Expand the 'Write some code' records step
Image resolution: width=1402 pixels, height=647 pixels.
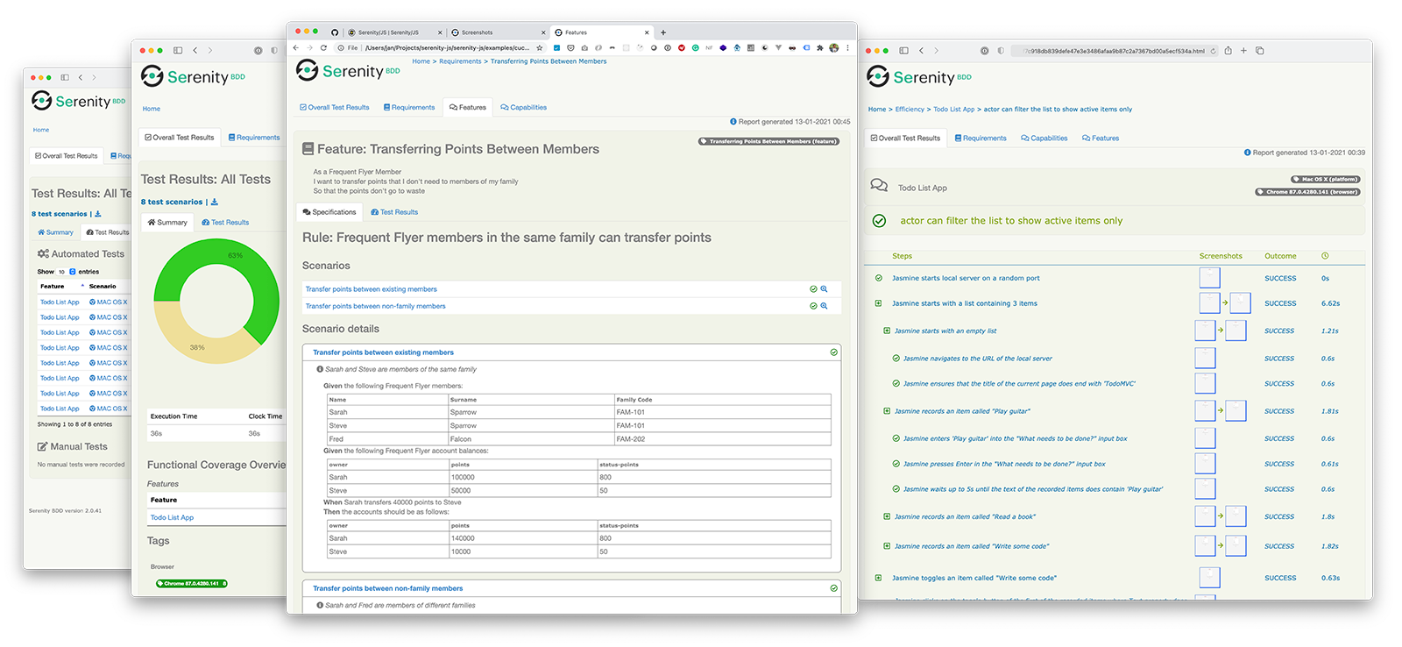coord(887,546)
